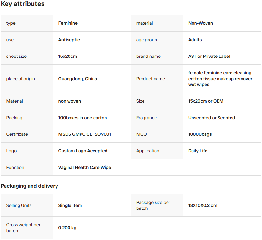Screen dimensions: 262x240
Task: Select the Single item selling units value
Action: (70, 205)
